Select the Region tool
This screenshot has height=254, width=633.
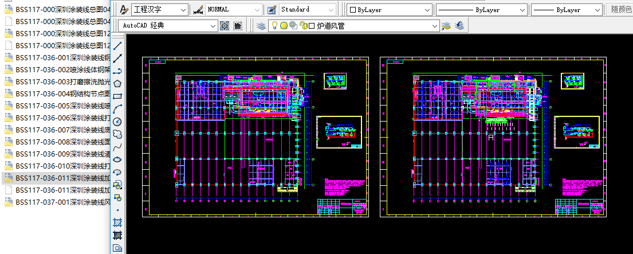117,247
